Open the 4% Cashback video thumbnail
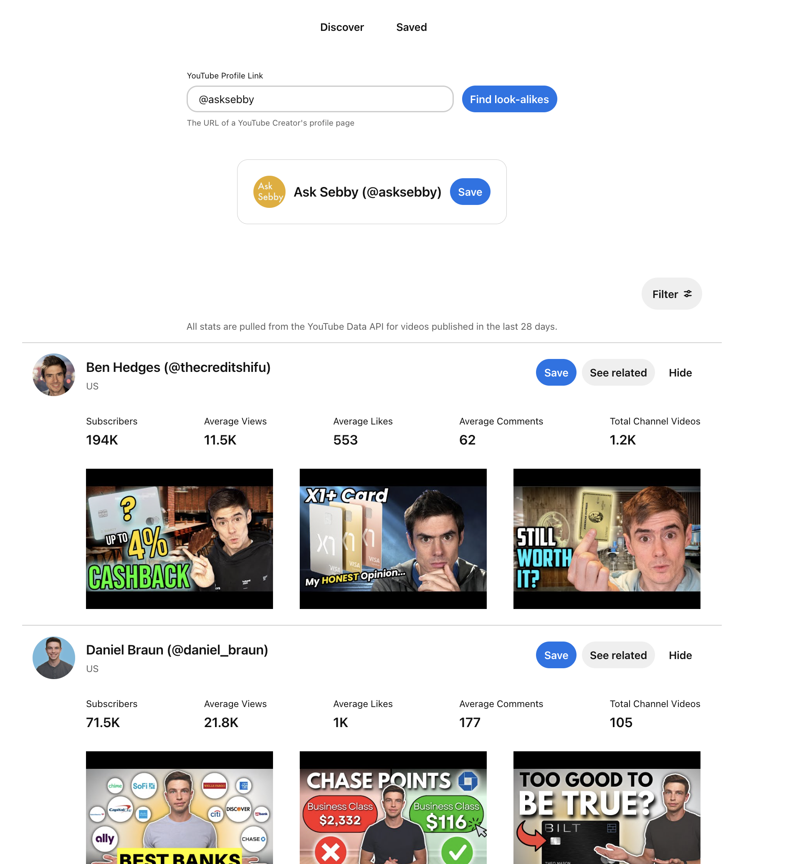The image size is (794, 864). pyautogui.click(x=179, y=539)
